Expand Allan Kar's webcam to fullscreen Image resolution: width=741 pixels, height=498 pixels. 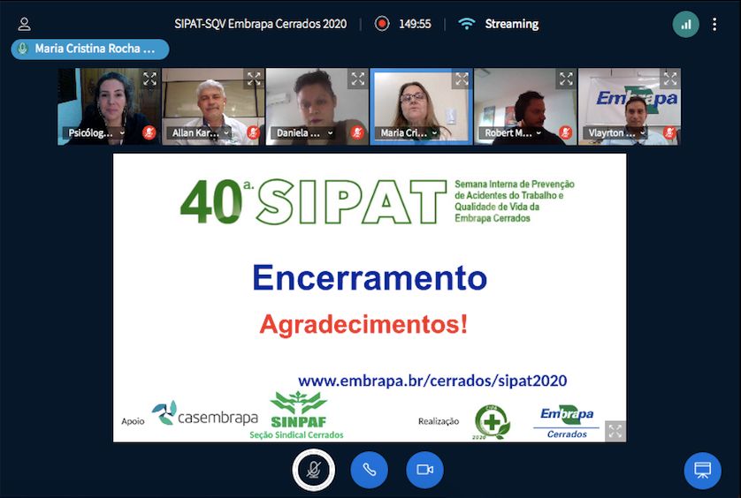[x=254, y=79]
